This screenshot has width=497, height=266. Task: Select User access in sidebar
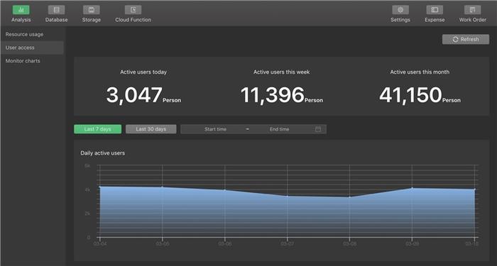point(32,48)
